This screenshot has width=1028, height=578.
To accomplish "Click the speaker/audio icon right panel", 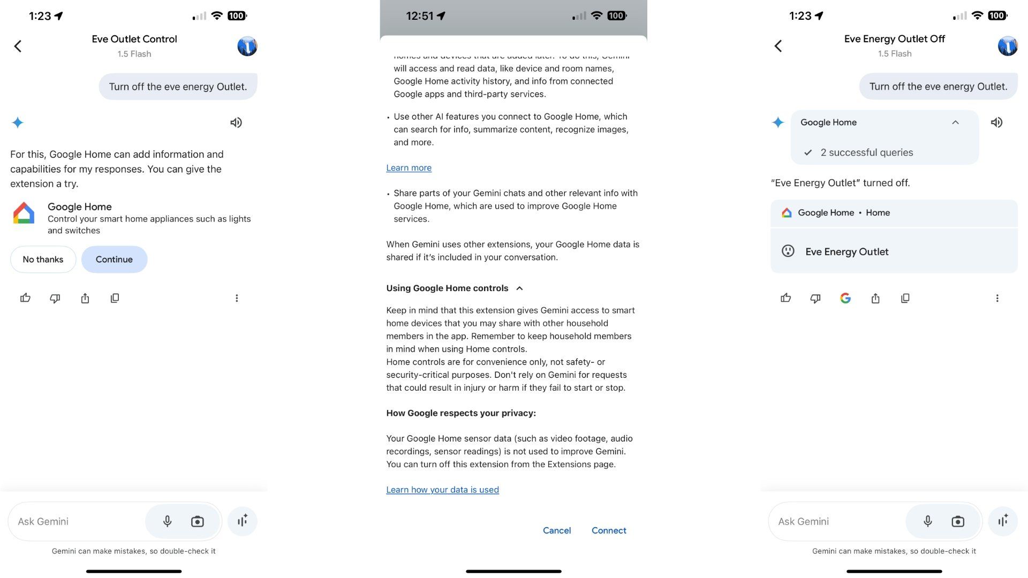I will 997,122.
